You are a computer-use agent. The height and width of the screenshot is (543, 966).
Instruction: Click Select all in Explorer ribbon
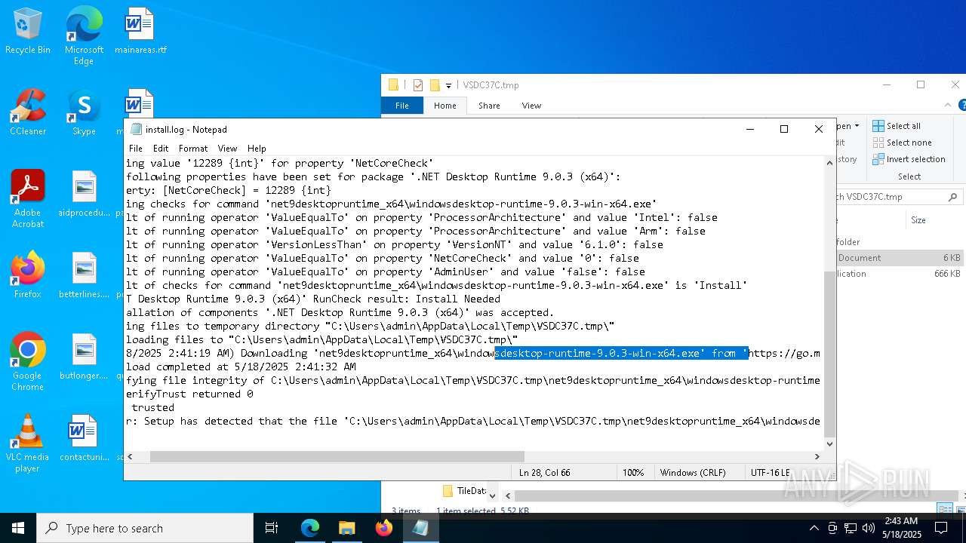click(x=897, y=126)
